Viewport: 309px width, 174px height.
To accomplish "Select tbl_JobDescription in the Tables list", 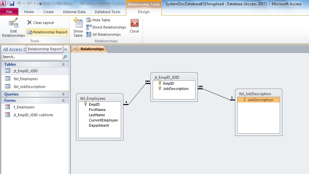I will pos(29,87).
